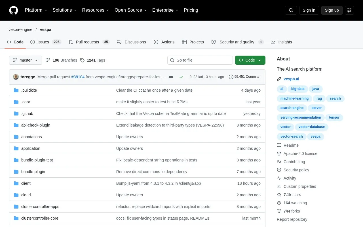Click the green check status icon

(x=181, y=77)
